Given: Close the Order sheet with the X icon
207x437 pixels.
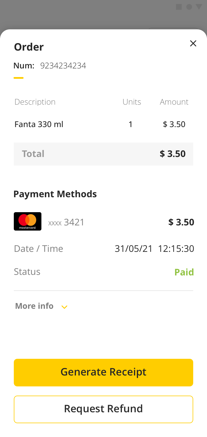Looking at the screenshot, I should tap(193, 43).
